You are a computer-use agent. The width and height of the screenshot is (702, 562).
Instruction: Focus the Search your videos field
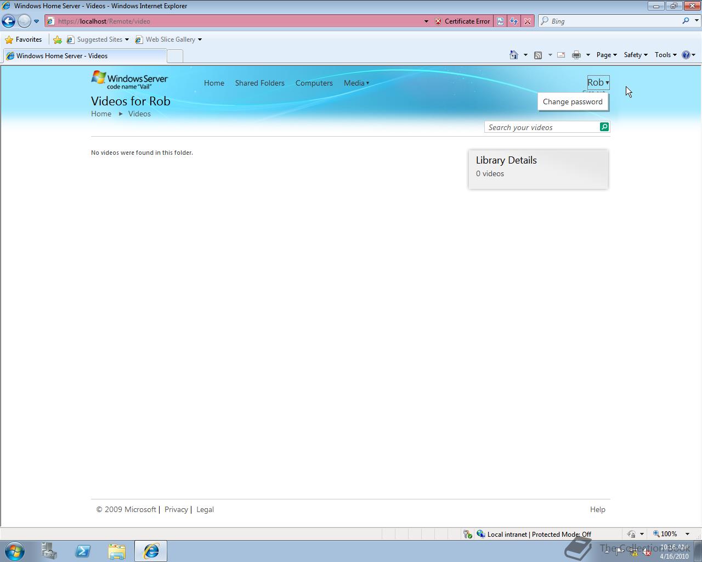[542, 127]
